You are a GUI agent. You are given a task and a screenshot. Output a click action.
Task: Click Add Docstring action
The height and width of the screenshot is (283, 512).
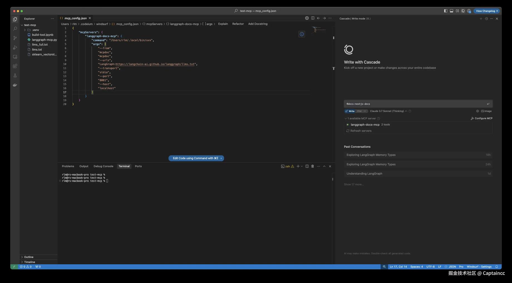coord(258,24)
